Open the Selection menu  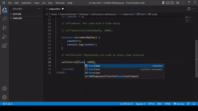point(26,3)
